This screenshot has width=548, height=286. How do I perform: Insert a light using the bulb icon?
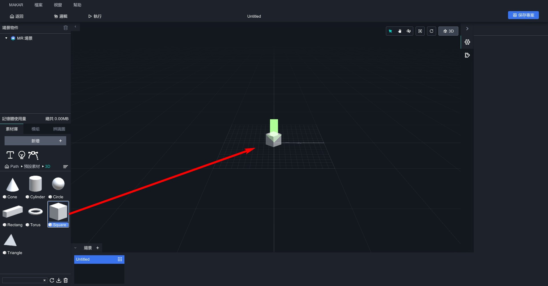coord(22,155)
